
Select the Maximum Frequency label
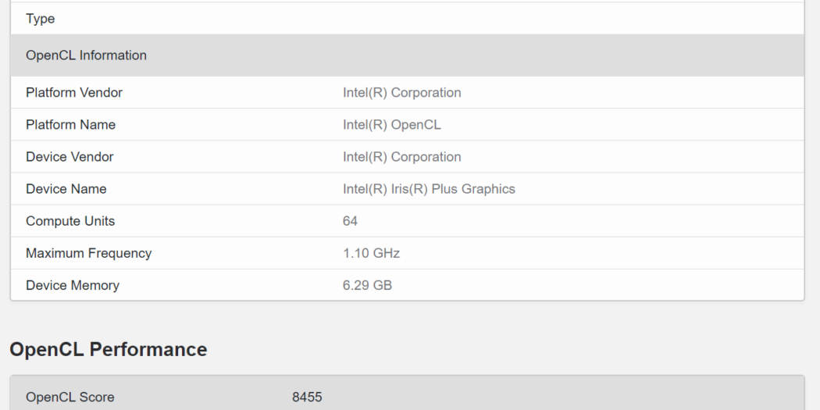point(89,253)
